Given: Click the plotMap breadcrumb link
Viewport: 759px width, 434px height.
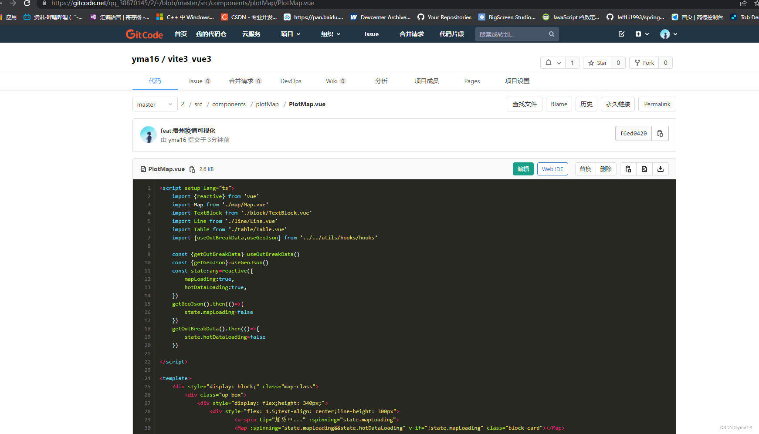Looking at the screenshot, I should click(x=268, y=104).
